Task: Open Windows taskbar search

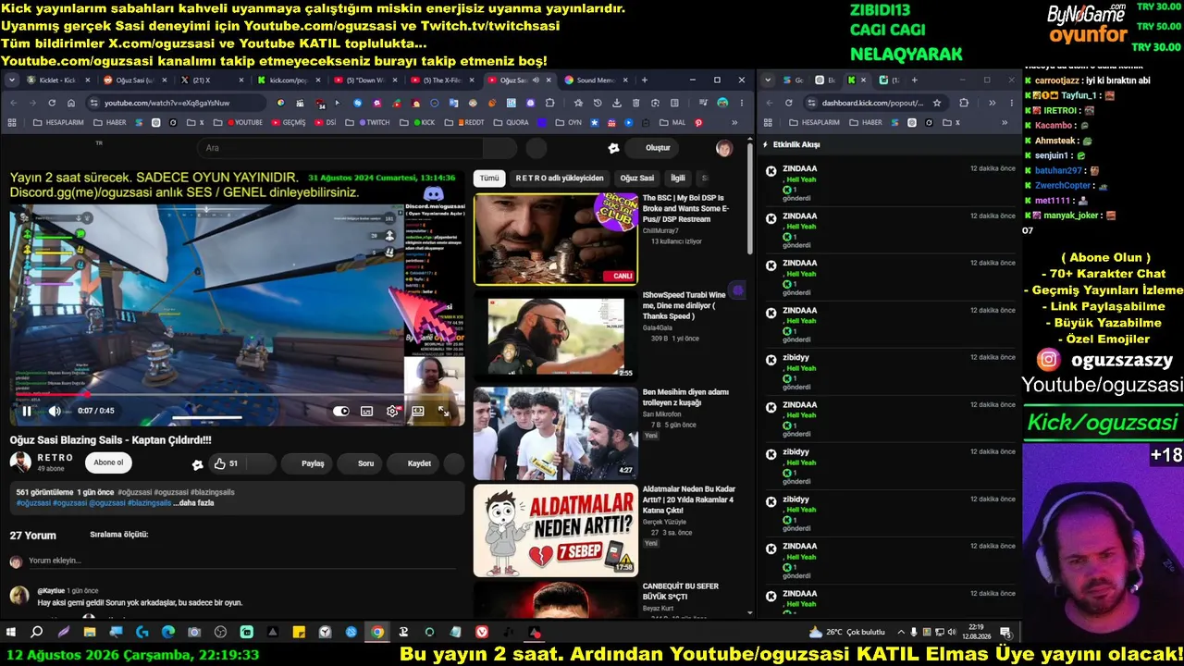Action: tap(37, 633)
